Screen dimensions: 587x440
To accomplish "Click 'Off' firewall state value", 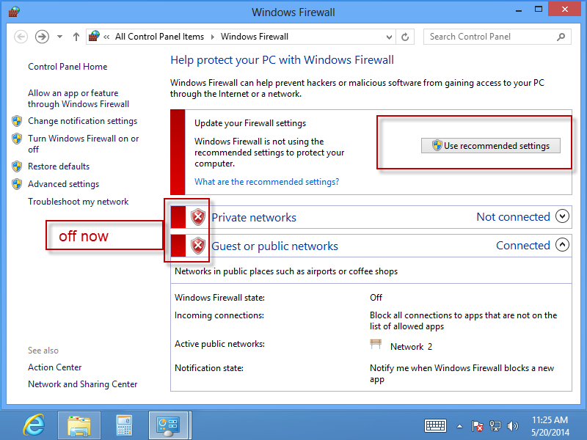I will click(376, 298).
